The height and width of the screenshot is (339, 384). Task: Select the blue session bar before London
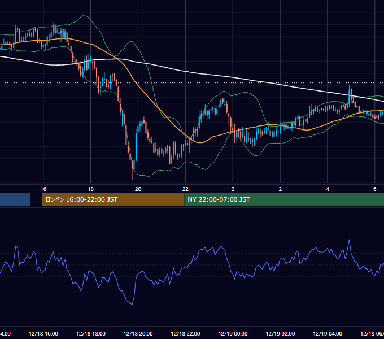point(15,199)
